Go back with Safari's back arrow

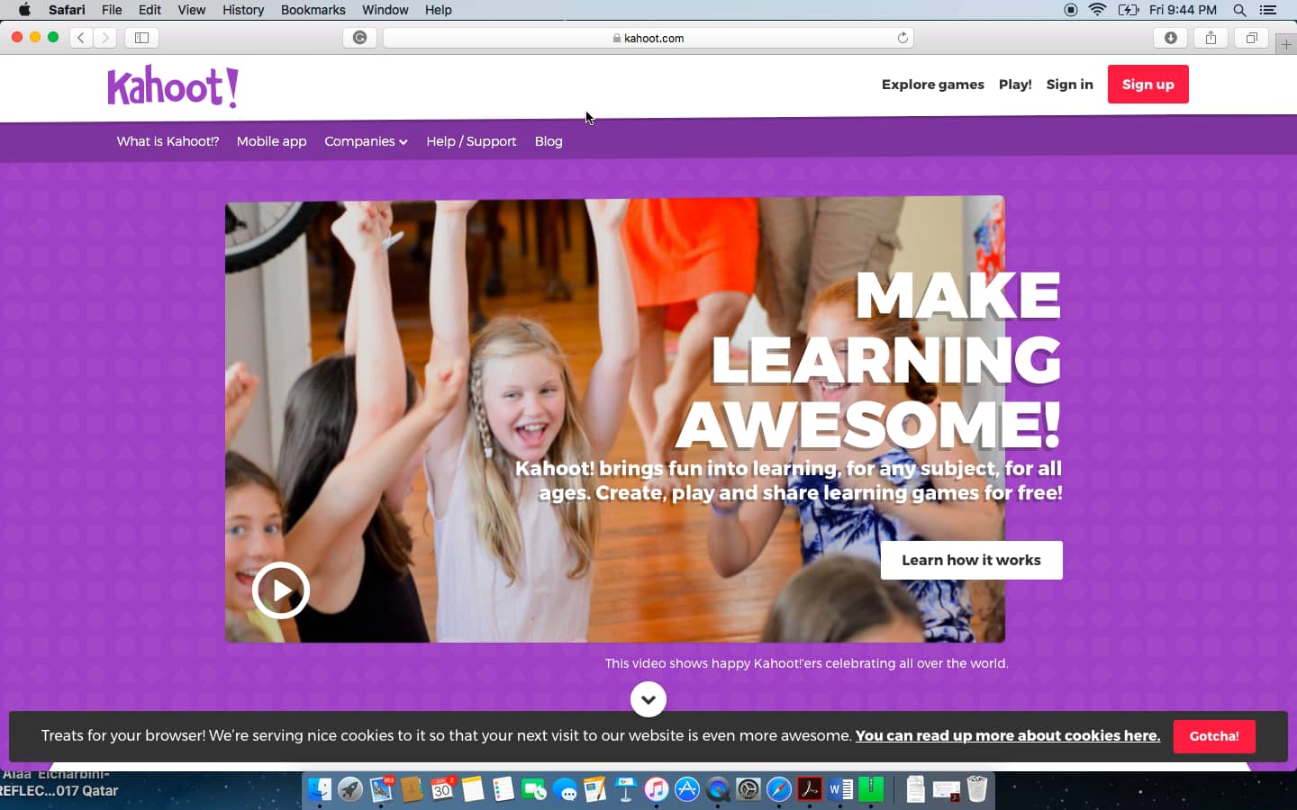(x=81, y=38)
